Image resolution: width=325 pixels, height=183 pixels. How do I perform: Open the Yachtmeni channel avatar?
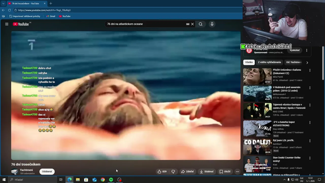pos(14,172)
